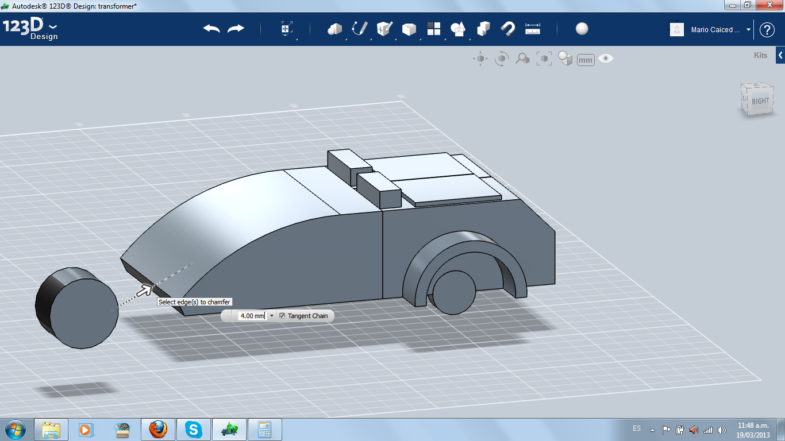Screen dimensions: 785x441
Task: Click the Redo arrow in the toolbar
Action: click(x=236, y=29)
